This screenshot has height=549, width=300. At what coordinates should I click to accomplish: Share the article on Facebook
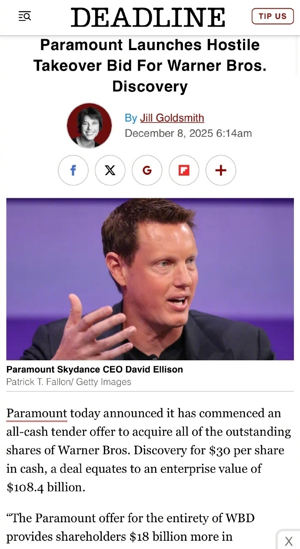pyautogui.click(x=73, y=170)
